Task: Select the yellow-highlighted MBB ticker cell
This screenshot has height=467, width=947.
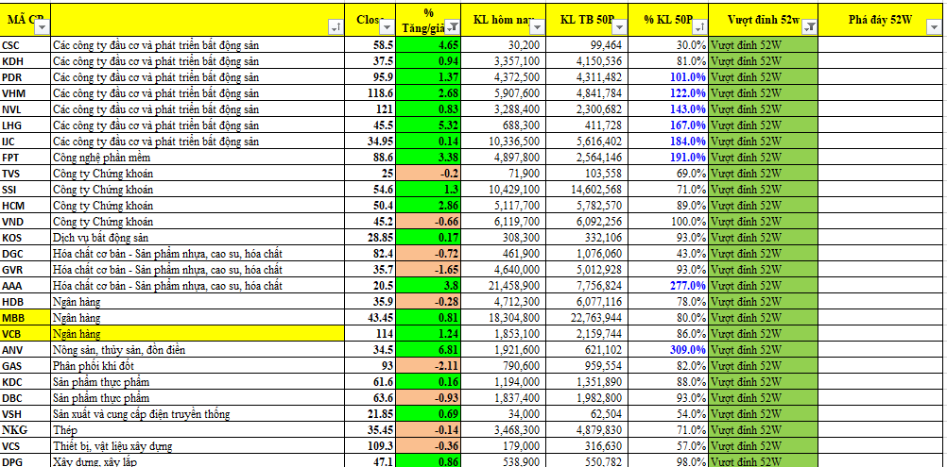Action: (x=25, y=318)
